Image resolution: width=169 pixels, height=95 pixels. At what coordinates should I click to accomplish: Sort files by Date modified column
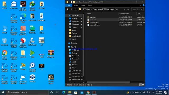(x=124, y=13)
